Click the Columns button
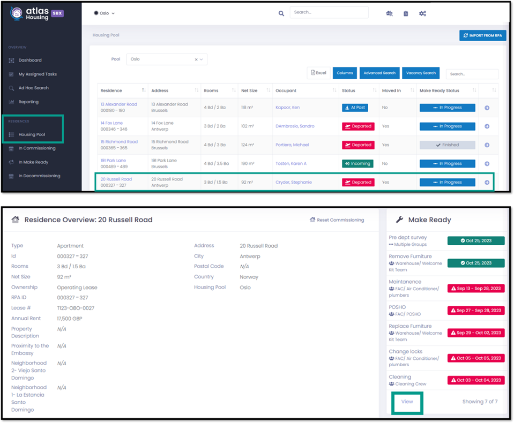 coord(345,73)
